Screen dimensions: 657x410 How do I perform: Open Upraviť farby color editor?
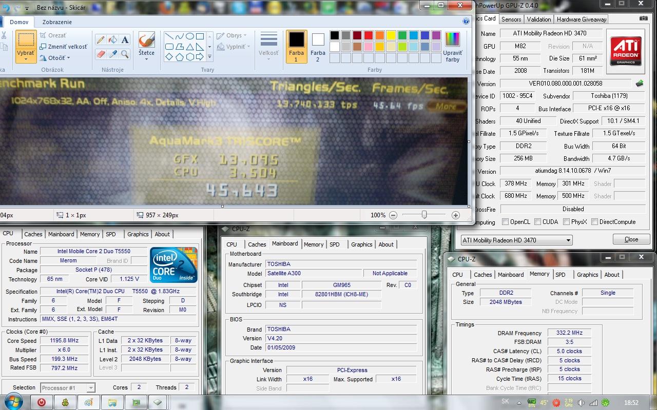pos(453,47)
